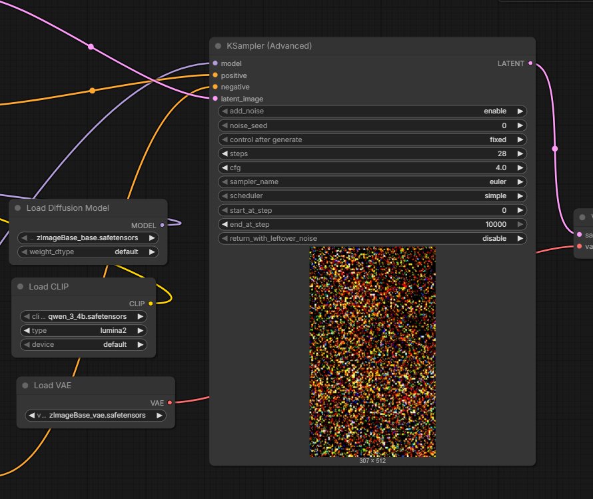Increase steps value with right arrow
593x499 pixels.
(520, 153)
